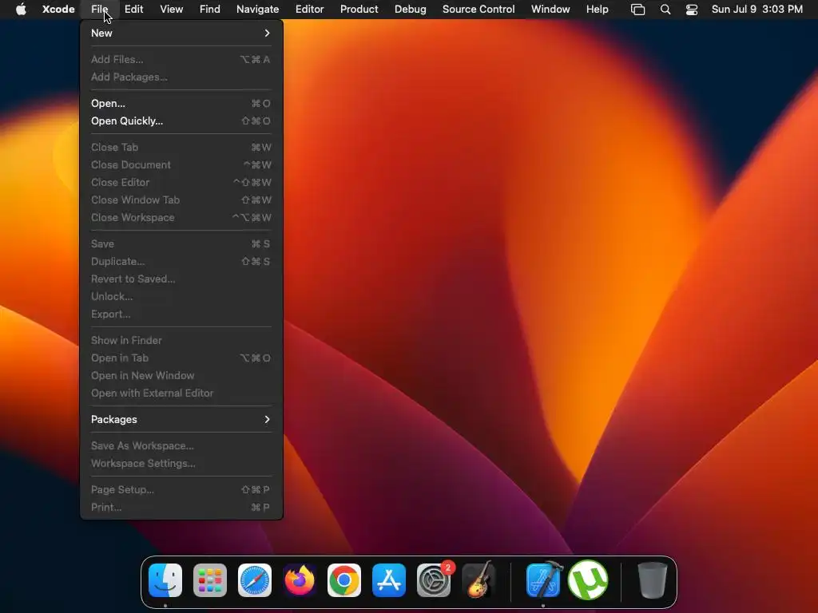Viewport: 818px width, 613px height.
Task: Open Finder from the Dock
Action: click(165, 580)
